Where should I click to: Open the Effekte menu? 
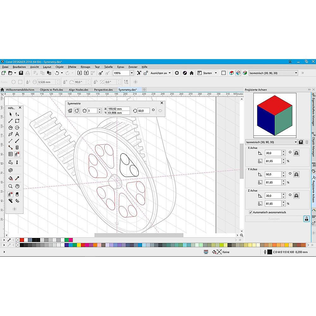pyautogui.click(x=72, y=67)
